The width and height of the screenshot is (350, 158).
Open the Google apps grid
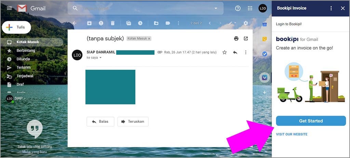tap(250, 9)
